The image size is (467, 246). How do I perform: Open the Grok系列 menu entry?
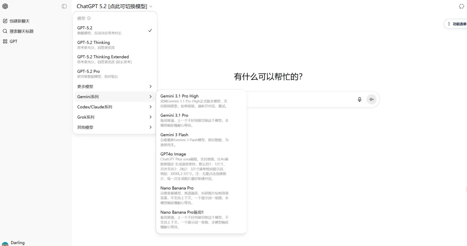[x=115, y=117]
